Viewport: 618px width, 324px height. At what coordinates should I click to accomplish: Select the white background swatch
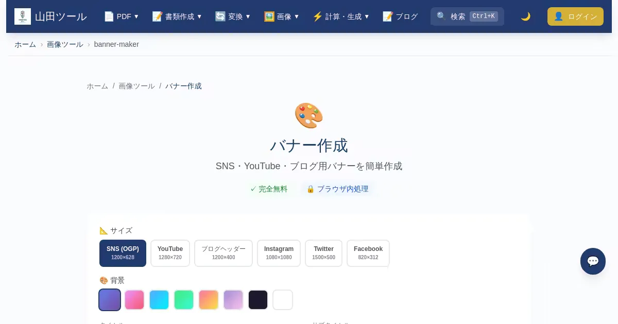click(283, 300)
